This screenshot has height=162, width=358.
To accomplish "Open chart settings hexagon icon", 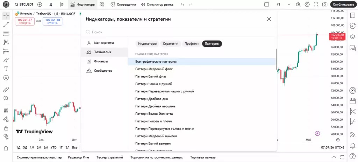I will (x=307, y=4).
